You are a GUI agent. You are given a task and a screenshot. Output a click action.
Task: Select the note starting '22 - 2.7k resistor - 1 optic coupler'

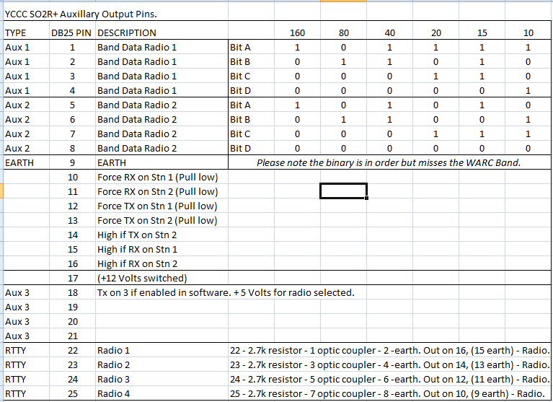(x=390, y=351)
